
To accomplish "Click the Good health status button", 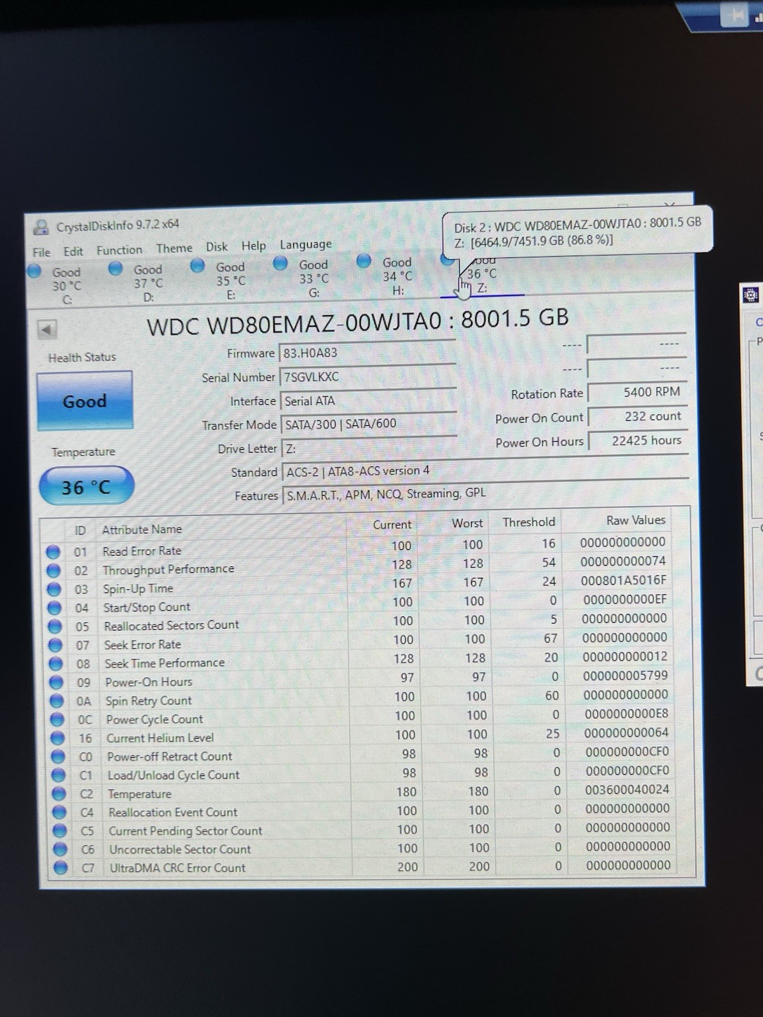I will point(85,401).
